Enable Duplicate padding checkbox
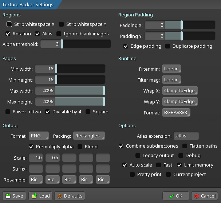 tap(167, 46)
